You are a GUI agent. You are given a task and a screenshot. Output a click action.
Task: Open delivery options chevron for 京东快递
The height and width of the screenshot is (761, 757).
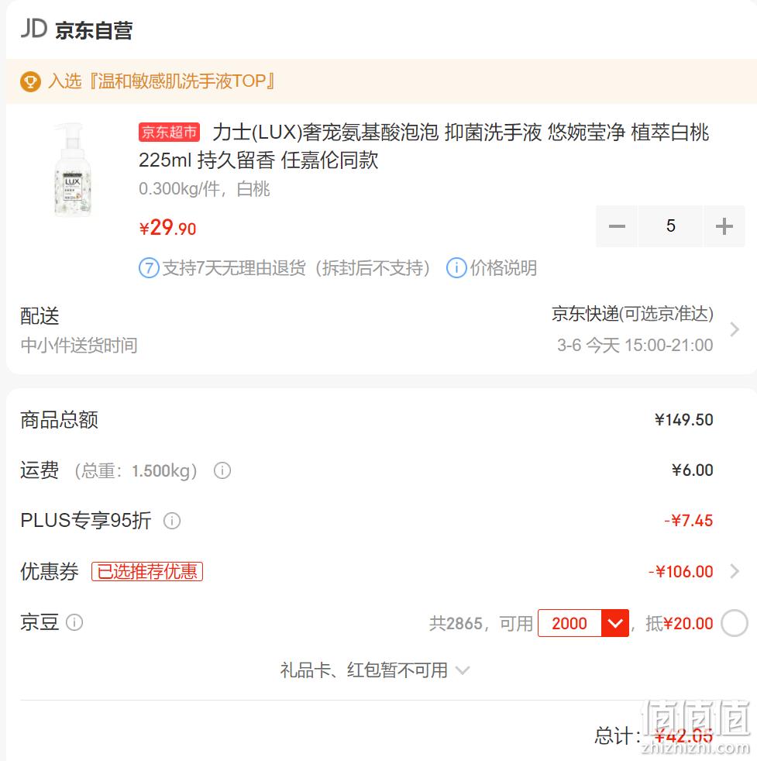735,329
